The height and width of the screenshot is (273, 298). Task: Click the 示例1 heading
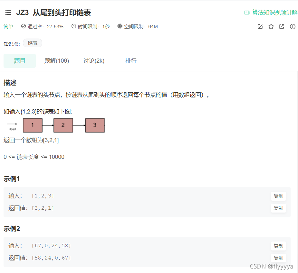12,179
